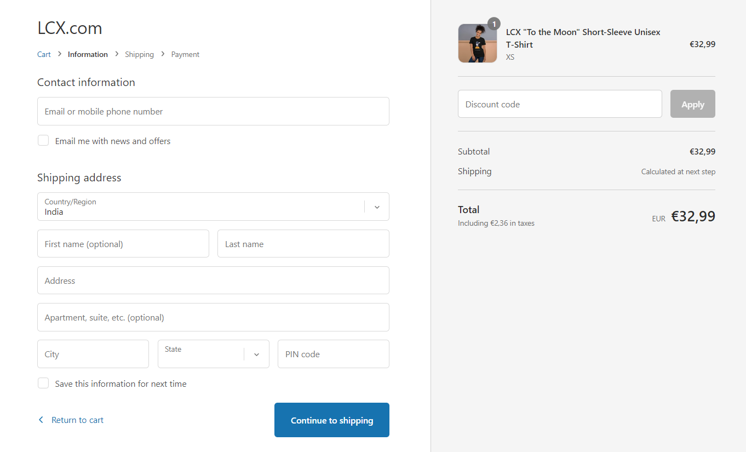
Task: Click the PIN code input field
Action: point(333,354)
